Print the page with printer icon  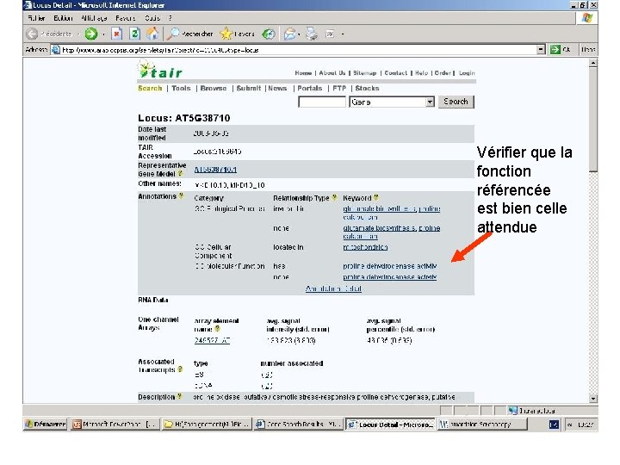312,34
